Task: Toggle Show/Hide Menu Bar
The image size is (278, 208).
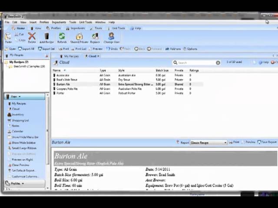Action: [23, 137]
